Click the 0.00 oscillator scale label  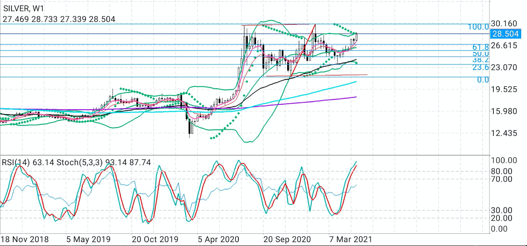(x=499, y=229)
